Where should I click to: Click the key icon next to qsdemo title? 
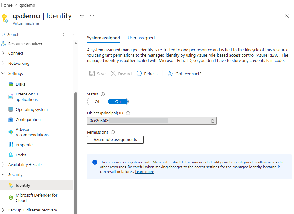click(5, 18)
